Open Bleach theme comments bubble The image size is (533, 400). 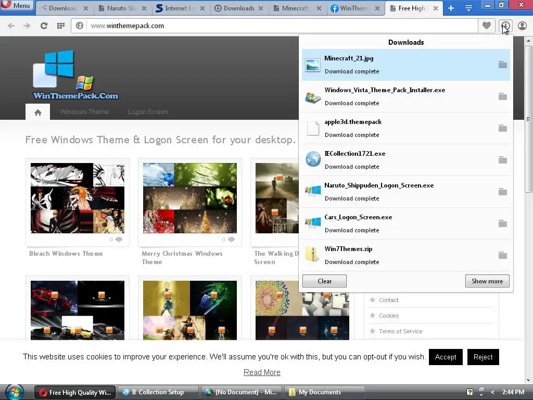point(119,240)
